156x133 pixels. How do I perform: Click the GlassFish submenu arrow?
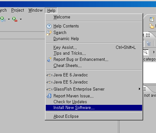point(139,89)
